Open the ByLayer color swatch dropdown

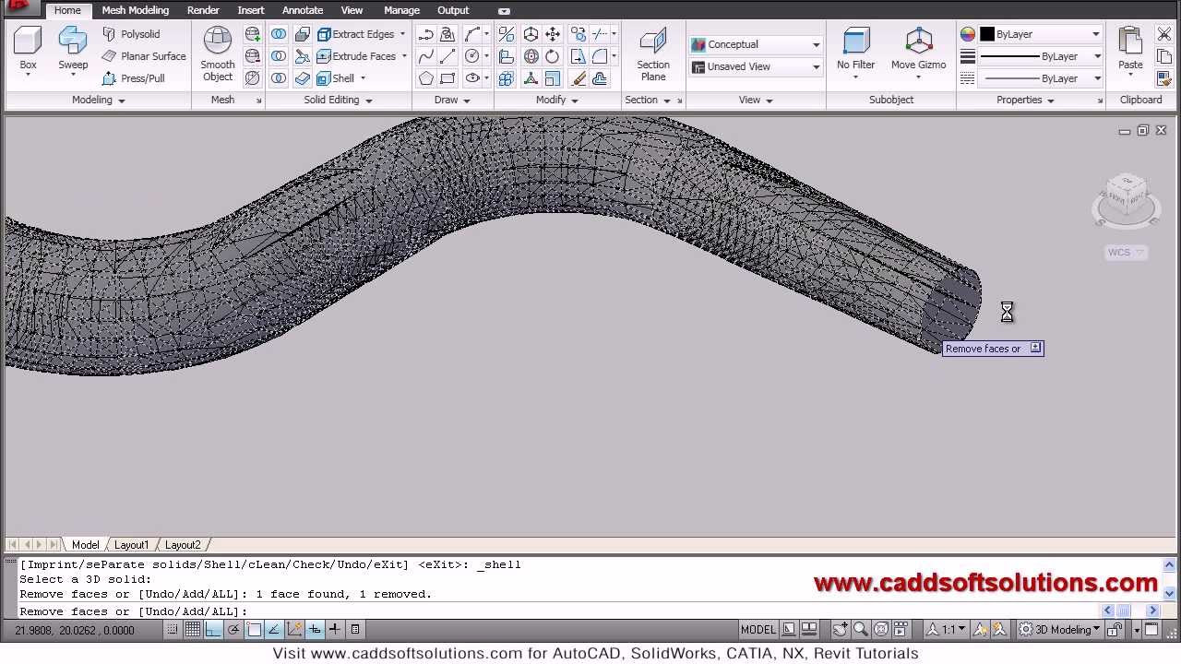[x=1040, y=34]
